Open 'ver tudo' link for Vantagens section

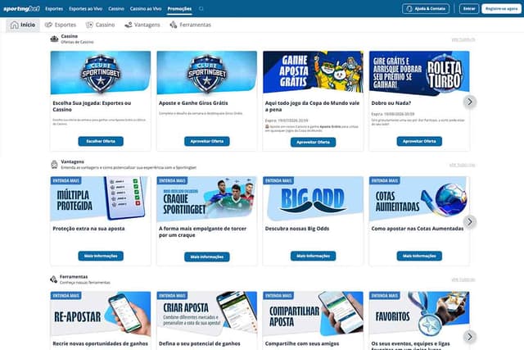point(462,165)
